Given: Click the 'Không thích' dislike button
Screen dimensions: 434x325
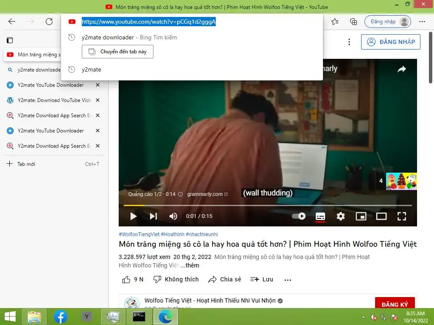Looking at the screenshot, I should [x=176, y=279].
